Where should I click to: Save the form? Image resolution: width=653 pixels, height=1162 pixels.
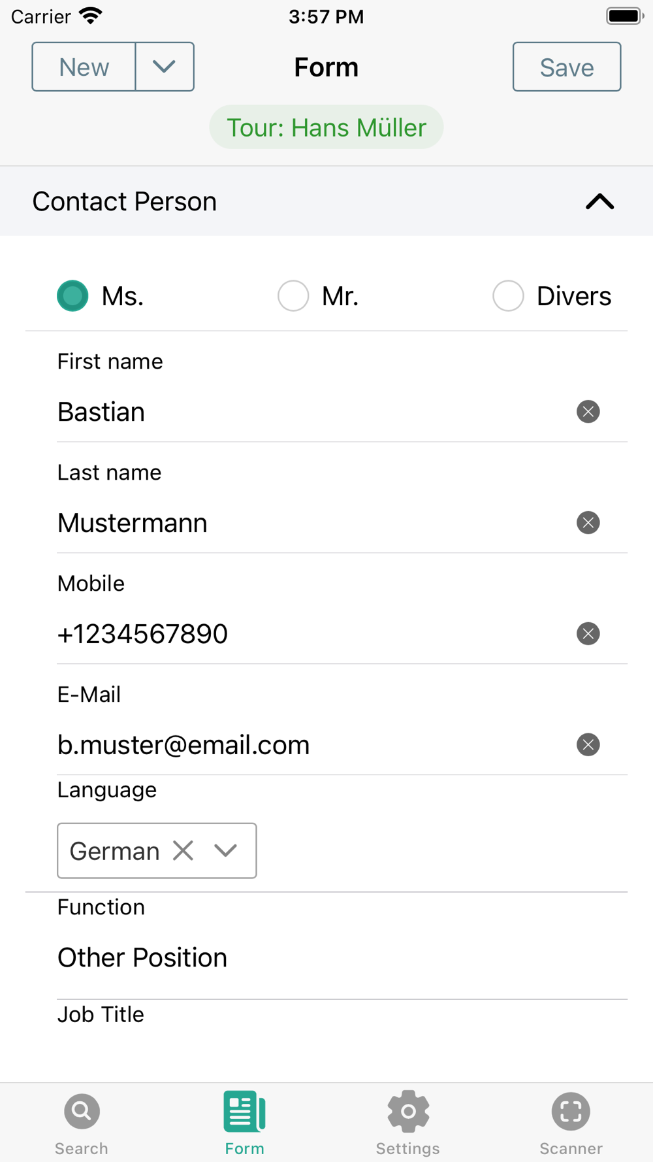[x=567, y=67]
